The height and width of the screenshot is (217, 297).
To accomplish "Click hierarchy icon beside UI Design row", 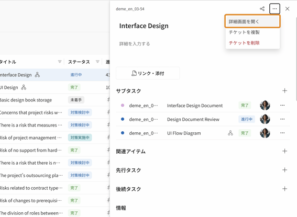I will [24, 87].
